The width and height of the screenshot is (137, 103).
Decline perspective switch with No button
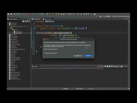point(78,56)
